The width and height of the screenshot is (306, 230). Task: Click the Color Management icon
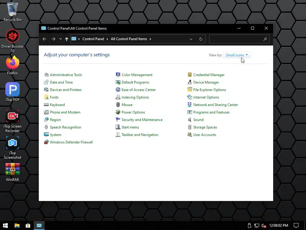click(x=118, y=75)
